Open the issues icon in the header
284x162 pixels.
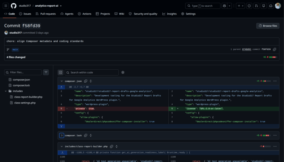(249, 6)
